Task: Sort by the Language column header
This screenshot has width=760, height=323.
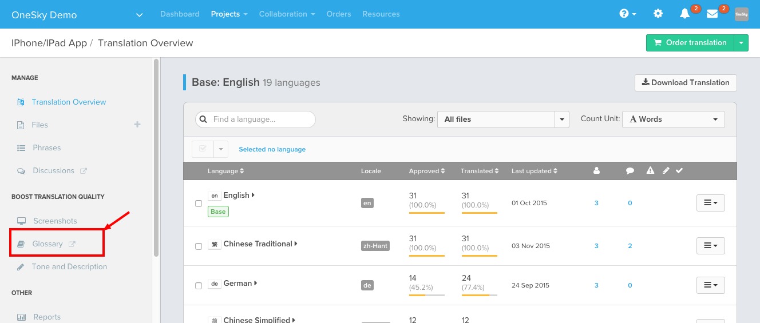Action: pyautogui.click(x=225, y=171)
